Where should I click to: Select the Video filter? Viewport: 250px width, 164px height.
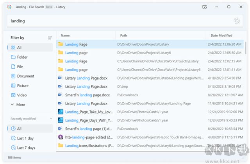[x=21, y=95]
